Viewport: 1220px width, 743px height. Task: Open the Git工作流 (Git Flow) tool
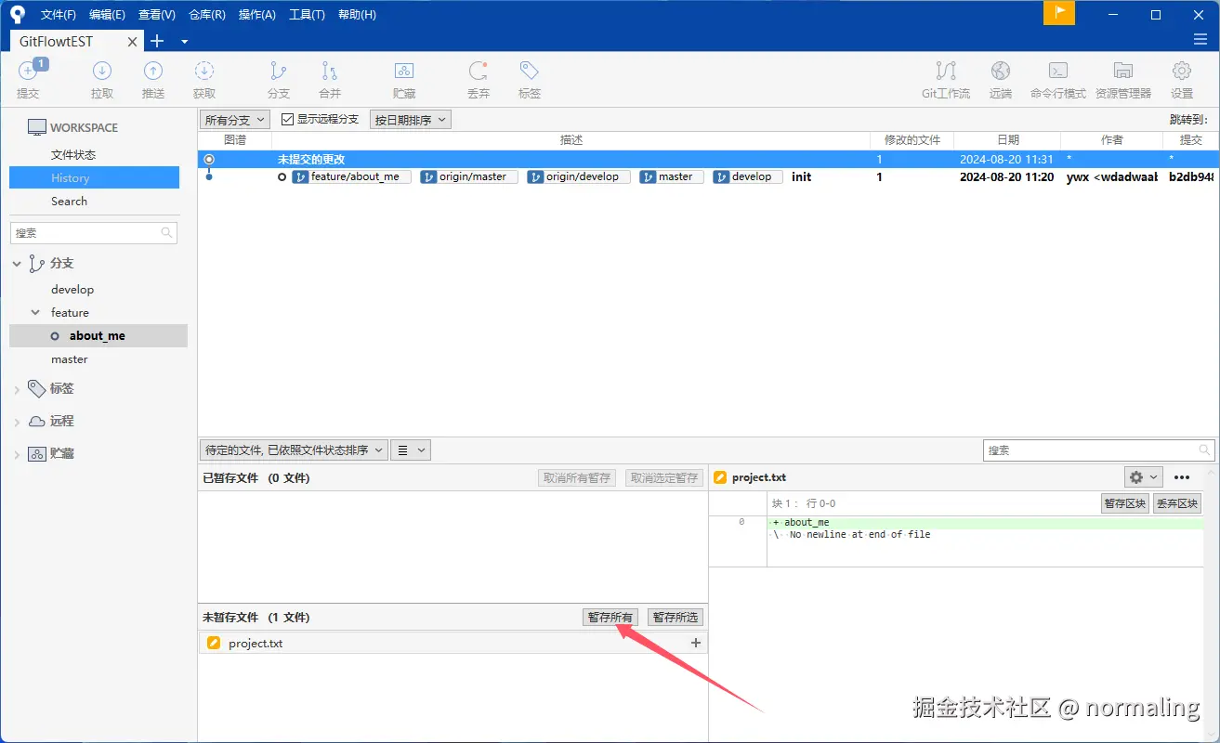coord(946,72)
